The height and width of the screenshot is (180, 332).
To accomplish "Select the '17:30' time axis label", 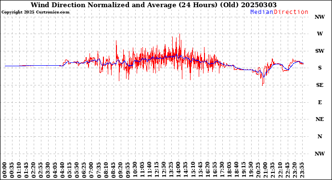I will (221, 170).
